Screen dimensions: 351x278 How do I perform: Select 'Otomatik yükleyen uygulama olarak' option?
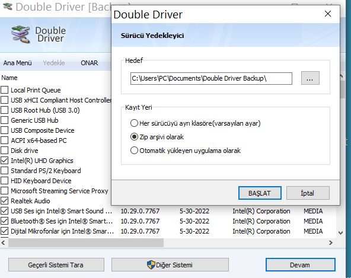tap(134, 151)
